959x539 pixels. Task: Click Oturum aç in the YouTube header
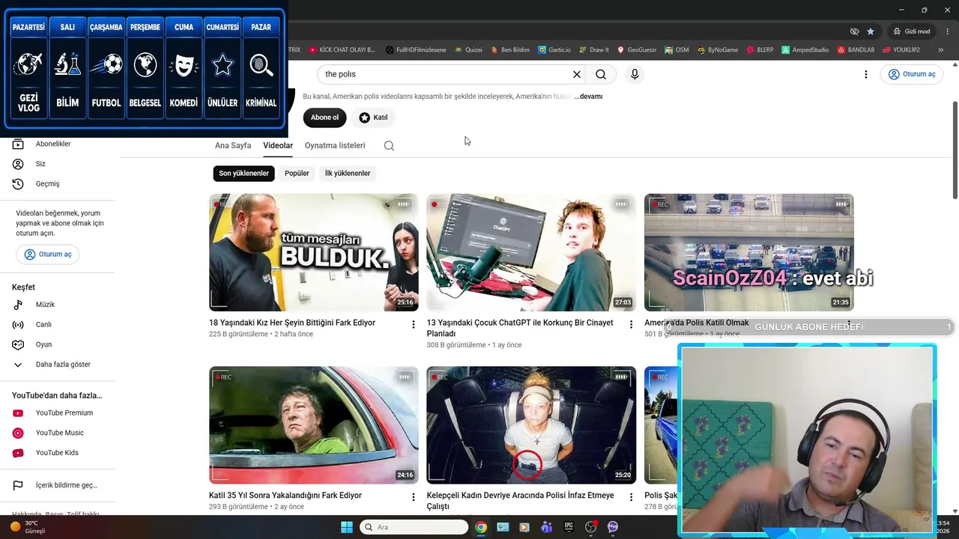click(x=912, y=74)
